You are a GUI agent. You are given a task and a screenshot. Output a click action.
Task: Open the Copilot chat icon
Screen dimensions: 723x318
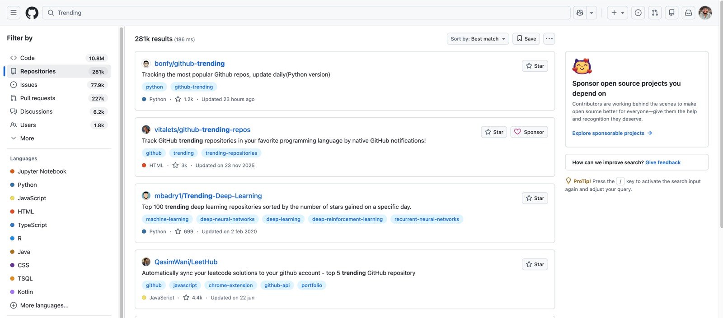tap(580, 13)
